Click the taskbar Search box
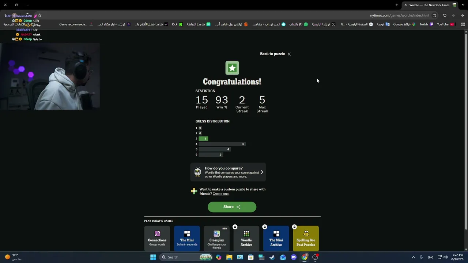Screen dimensions: 468x263 [x=186, y=257]
